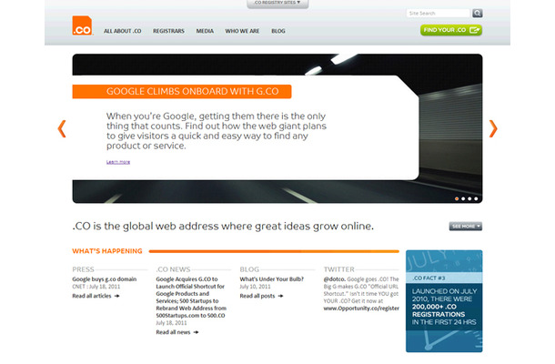555x364 pixels.
Task: Open the Registrars menu
Action: pyautogui.click(x=168, y=31)
